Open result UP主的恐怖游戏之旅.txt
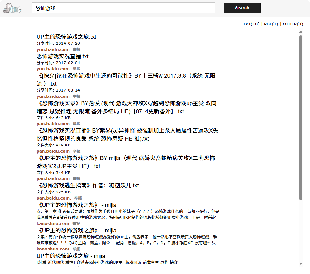Image resolution: width=310 pixels, height=274 pixels. click(x=66, y=37)
